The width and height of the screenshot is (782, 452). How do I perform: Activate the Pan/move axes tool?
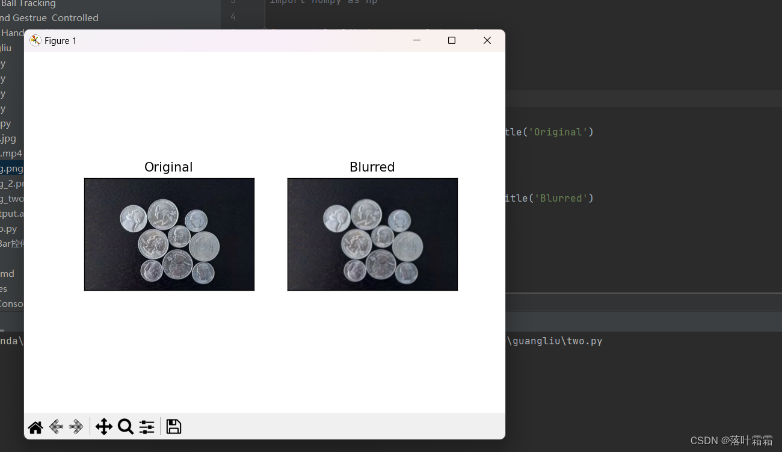104,427
